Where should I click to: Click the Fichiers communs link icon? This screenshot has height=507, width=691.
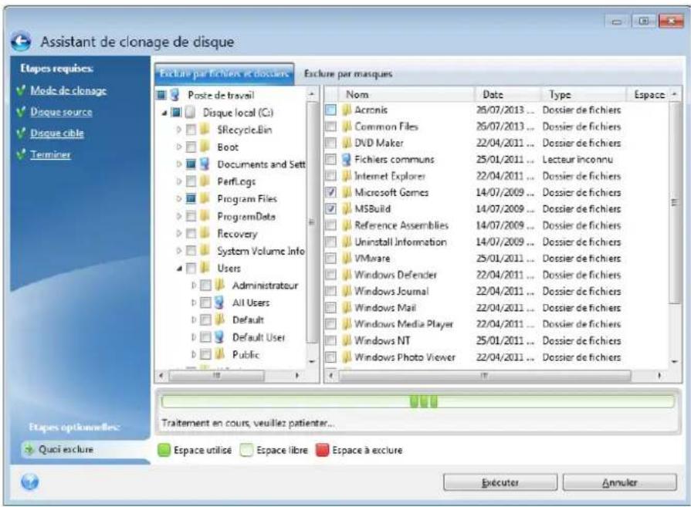[x=347, y=159]
